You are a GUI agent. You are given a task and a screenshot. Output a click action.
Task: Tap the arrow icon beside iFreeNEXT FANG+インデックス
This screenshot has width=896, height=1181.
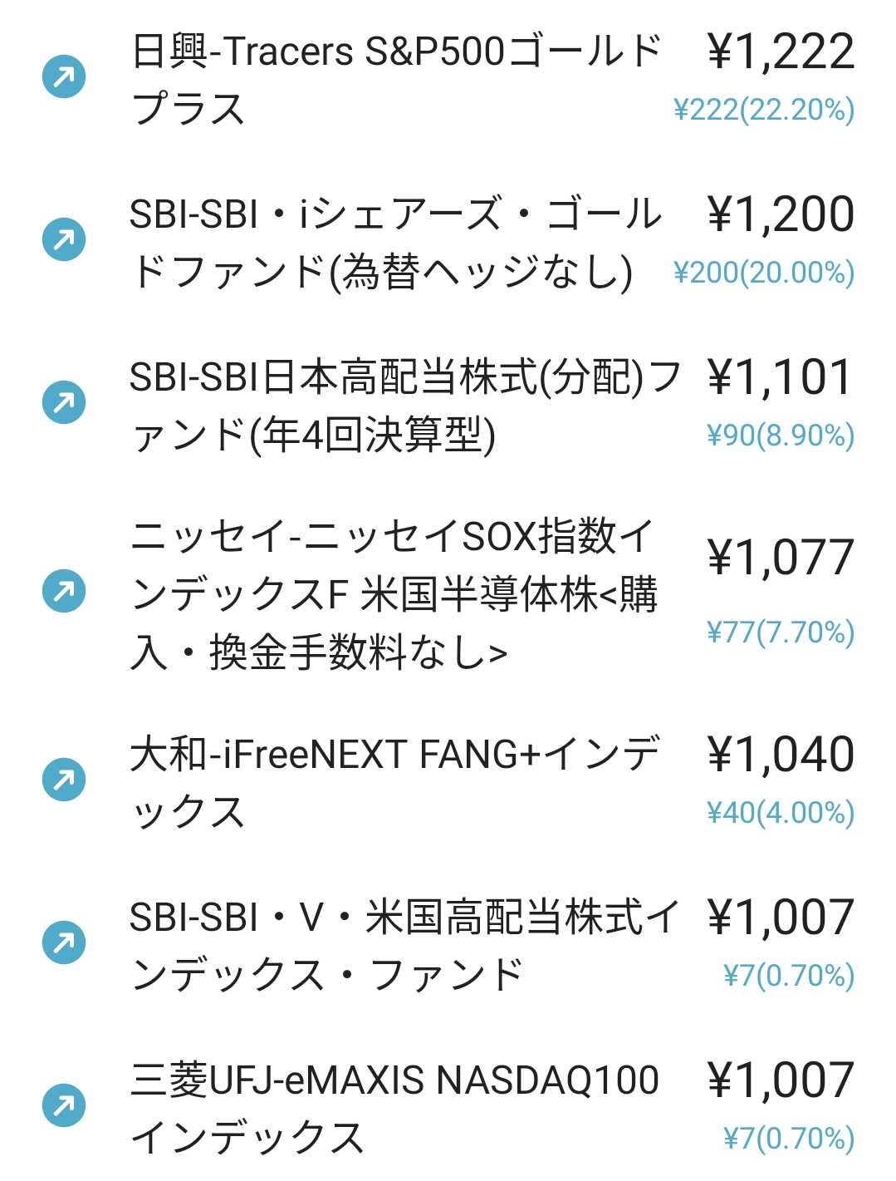coord(64,780)
